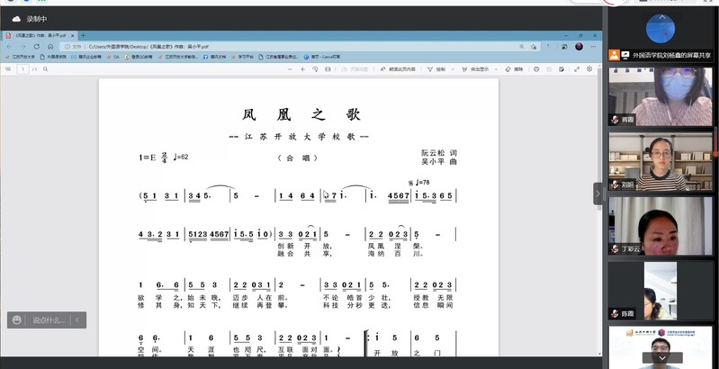
Task: Rotate the PDF page
Action: tap(315, 69)
